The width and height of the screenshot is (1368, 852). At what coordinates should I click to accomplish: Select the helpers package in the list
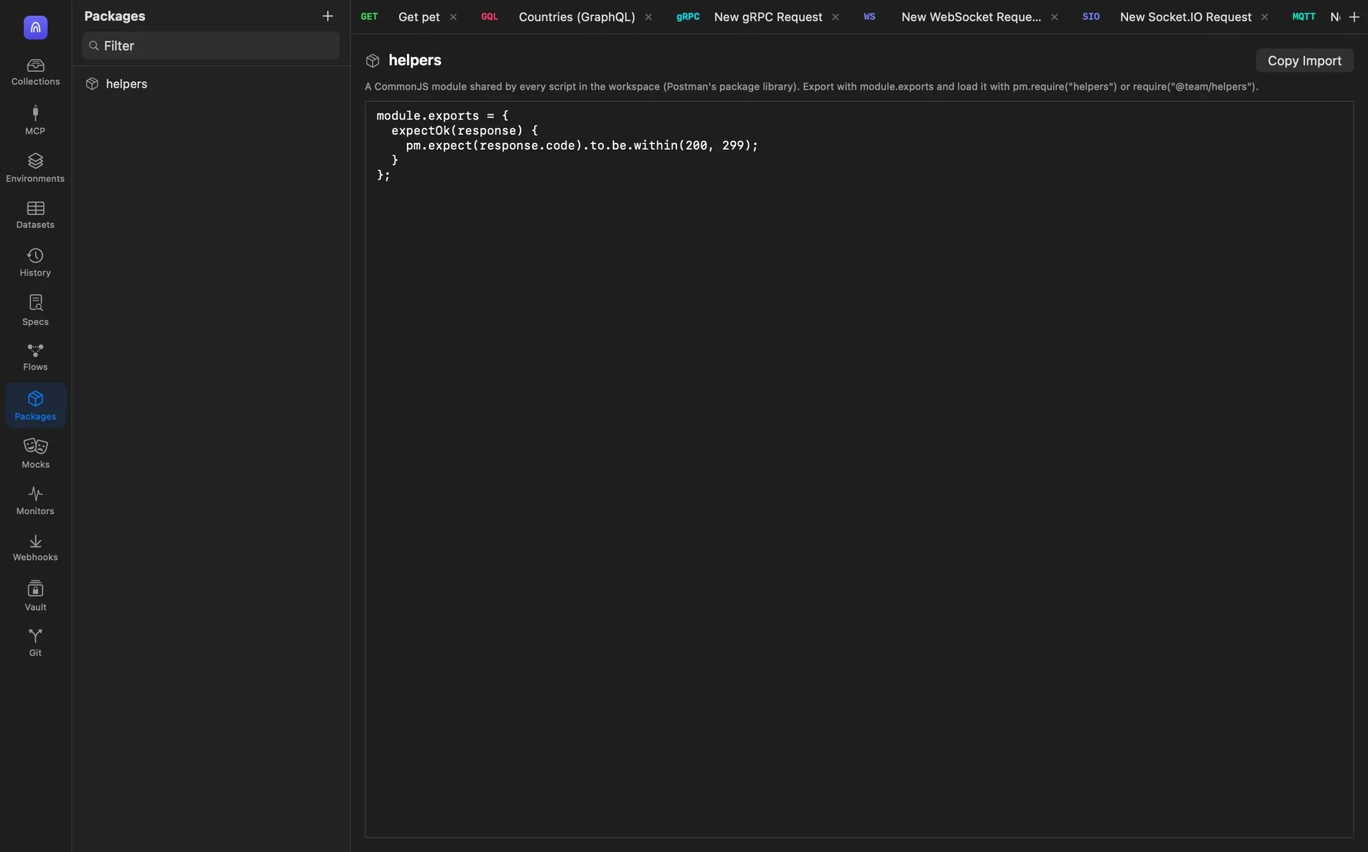click(x=211, y=83)
